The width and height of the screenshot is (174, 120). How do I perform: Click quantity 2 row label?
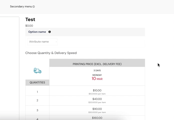pos(37,100)
